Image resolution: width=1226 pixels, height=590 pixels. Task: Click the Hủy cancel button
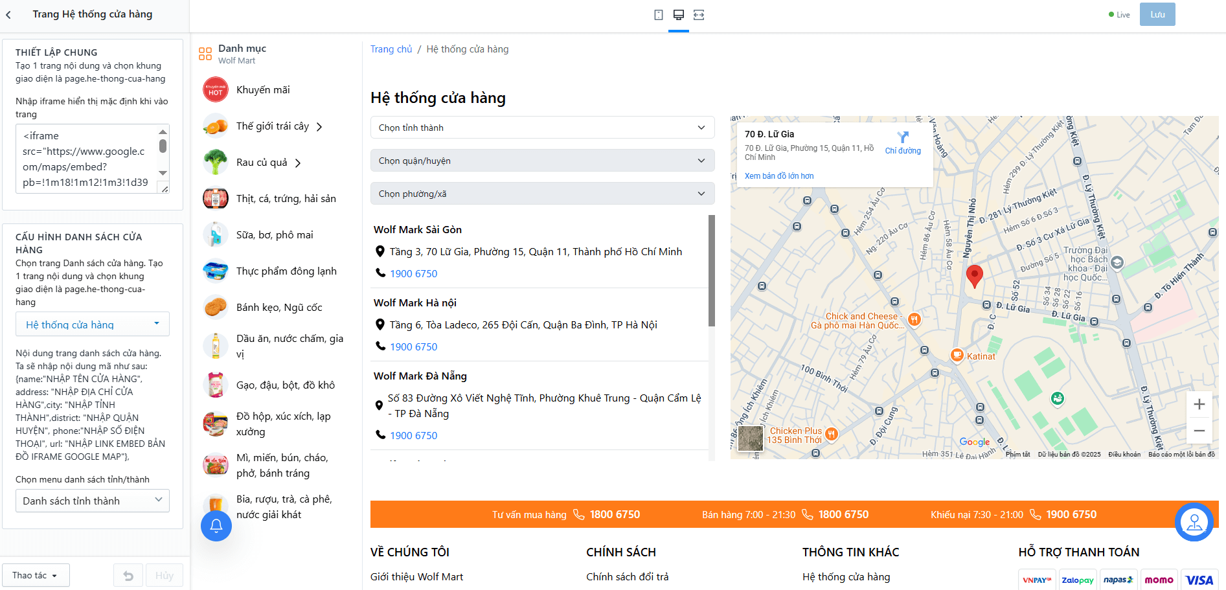[165, 576]
